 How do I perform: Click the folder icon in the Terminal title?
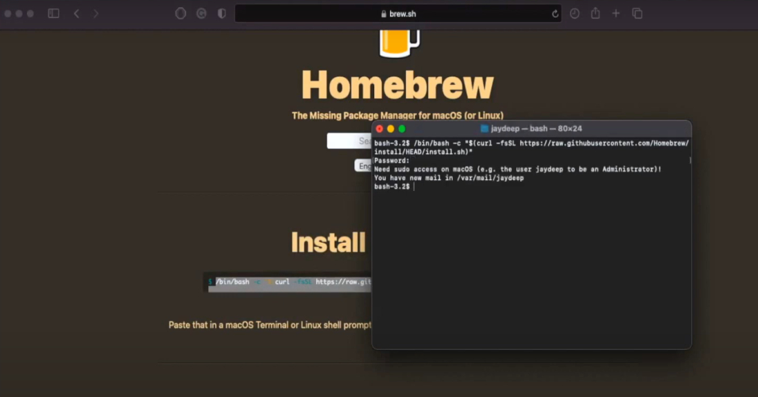point(484,129)
